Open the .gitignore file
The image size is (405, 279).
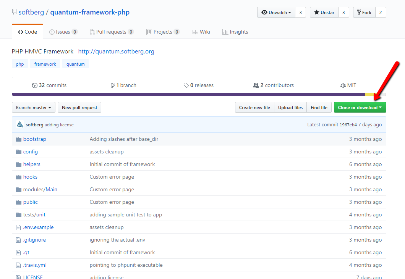(35, 240)
